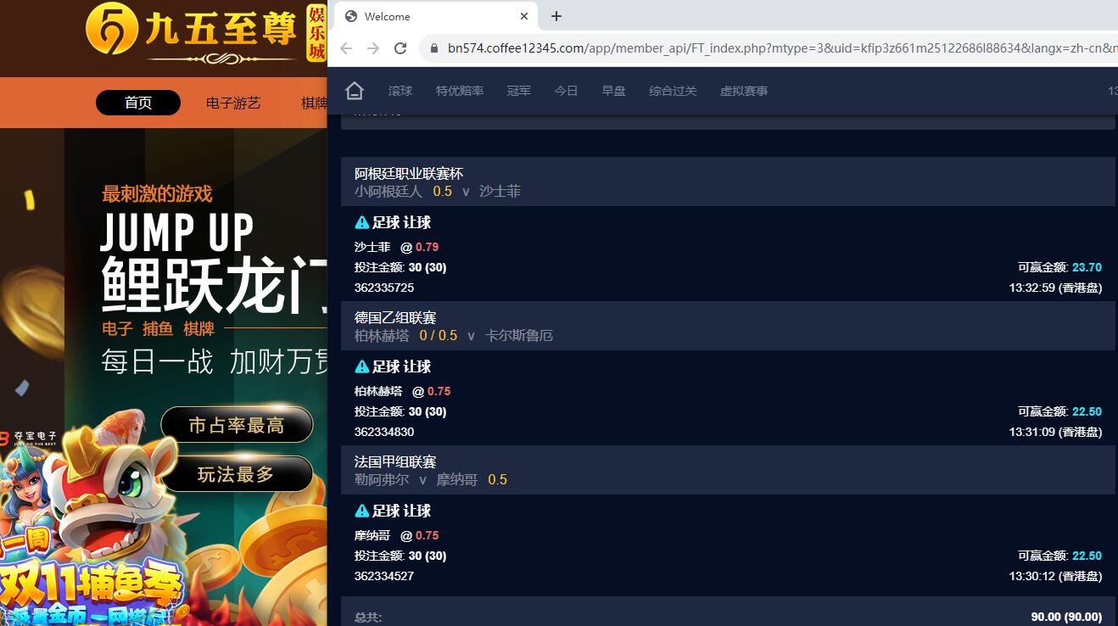Click the 0 / 0.5 handicap value
Viewport: 1118px width, 626px height.
pyautogui.click(x=439, y=336)
